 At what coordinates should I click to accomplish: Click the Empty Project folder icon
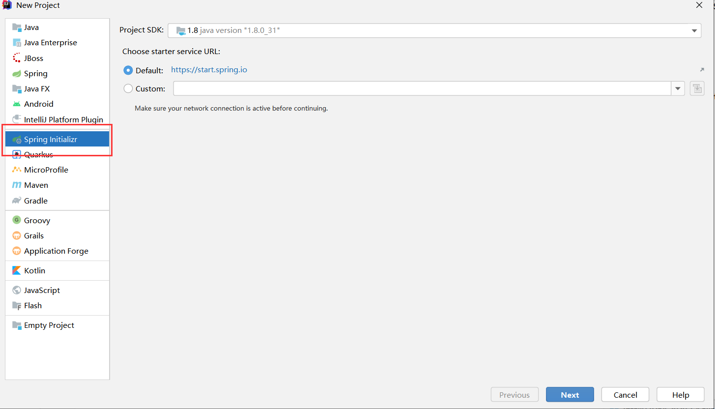point(17,325)
